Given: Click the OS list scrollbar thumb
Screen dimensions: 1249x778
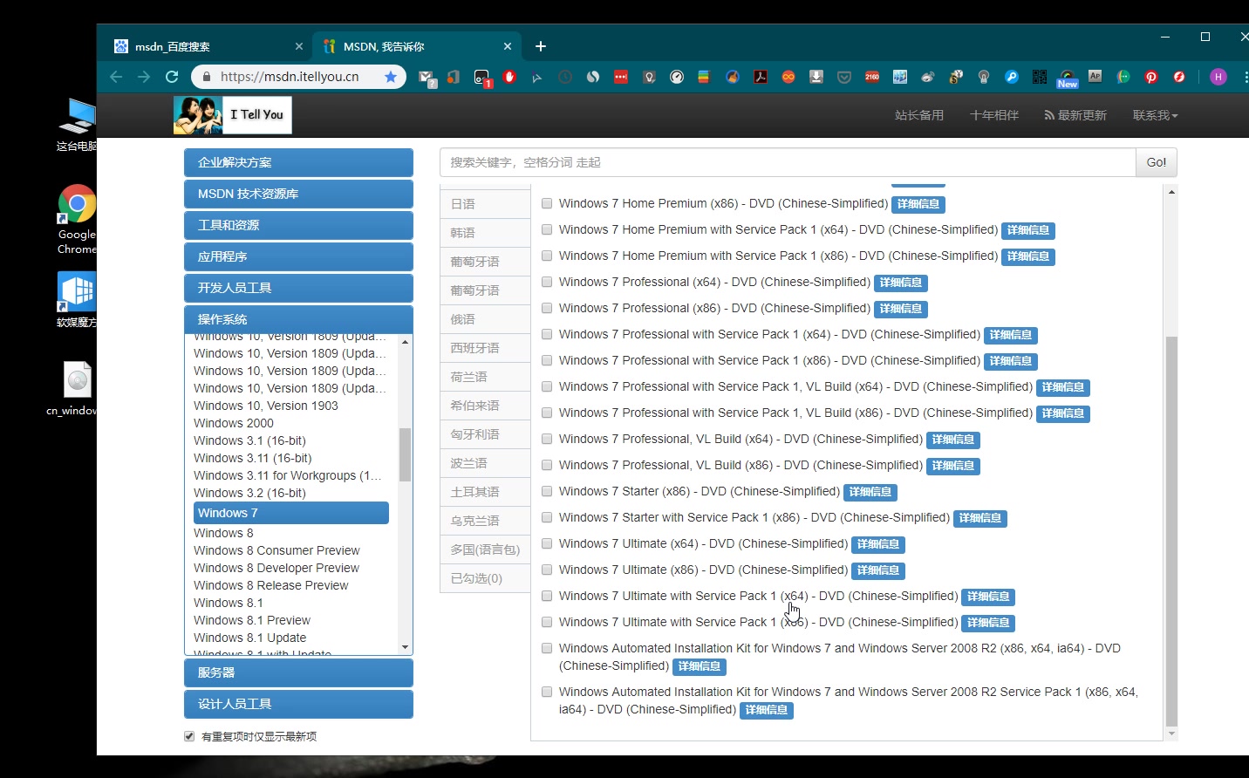Looking at the screenshot, I should (405, 454).
